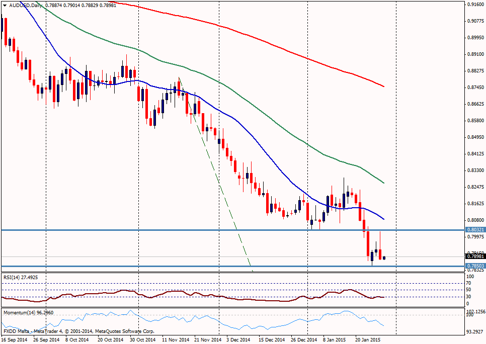Click the 0.78503 price level tag

pyautogui.click(x=473, y=266)
